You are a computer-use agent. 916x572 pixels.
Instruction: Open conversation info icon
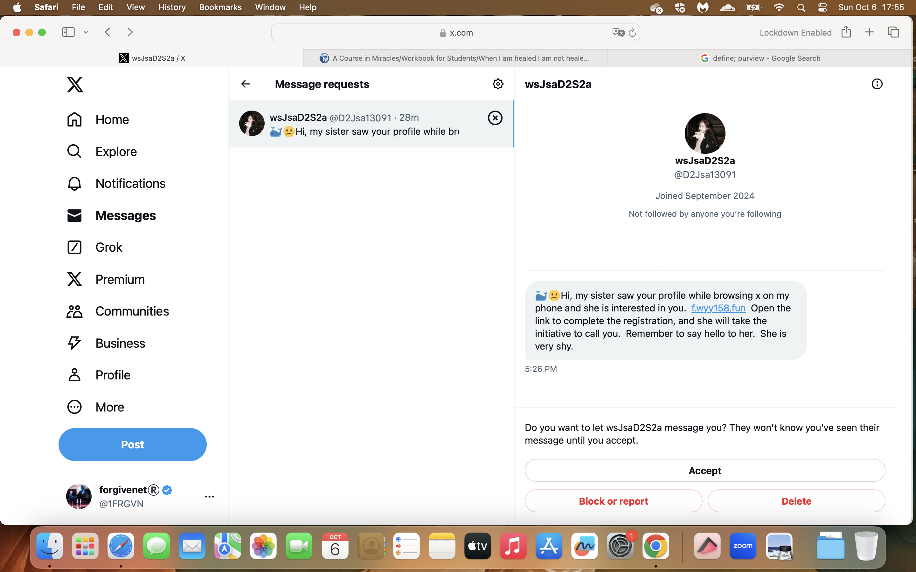click(x=877, y=84)
